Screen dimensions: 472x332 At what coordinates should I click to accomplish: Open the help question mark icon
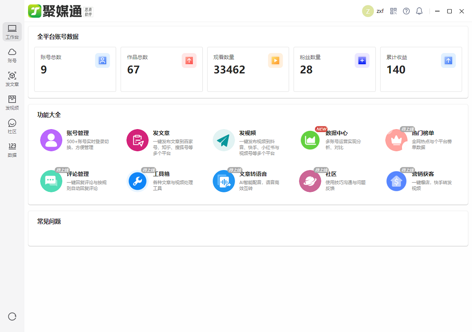(x=406, y=11)
